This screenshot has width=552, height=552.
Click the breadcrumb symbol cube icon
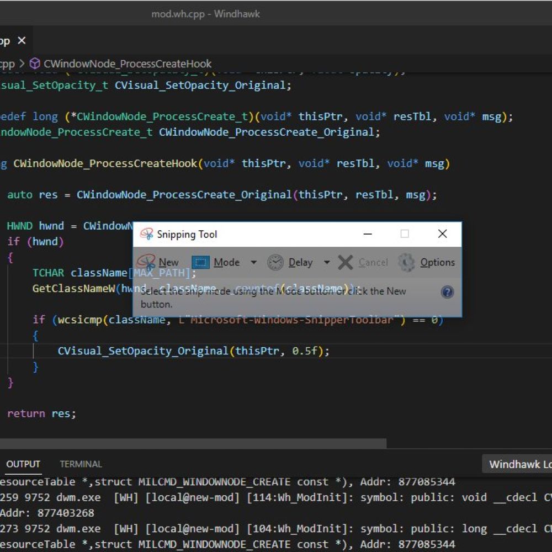click(x=34, y=63)
